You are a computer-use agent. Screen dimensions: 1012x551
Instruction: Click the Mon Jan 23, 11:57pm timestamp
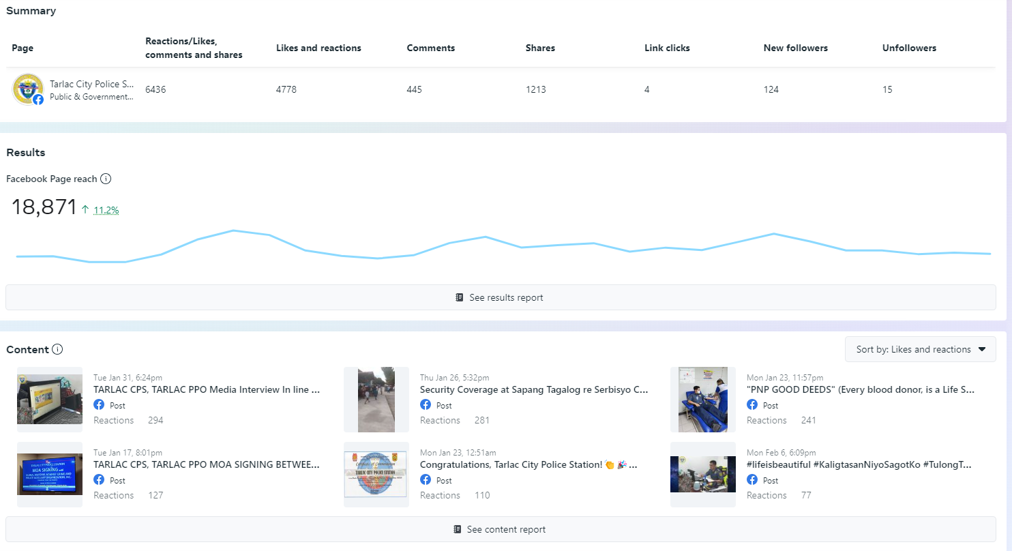click(785, 378)
